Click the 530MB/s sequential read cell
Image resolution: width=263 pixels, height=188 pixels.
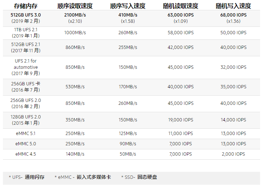pos(75,87)
